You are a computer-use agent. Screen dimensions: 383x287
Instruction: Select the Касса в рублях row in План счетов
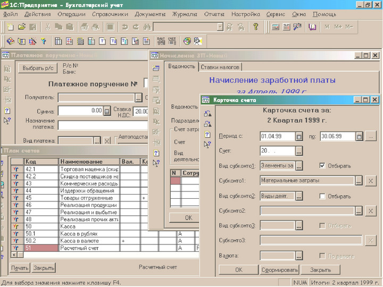point(105,233)
